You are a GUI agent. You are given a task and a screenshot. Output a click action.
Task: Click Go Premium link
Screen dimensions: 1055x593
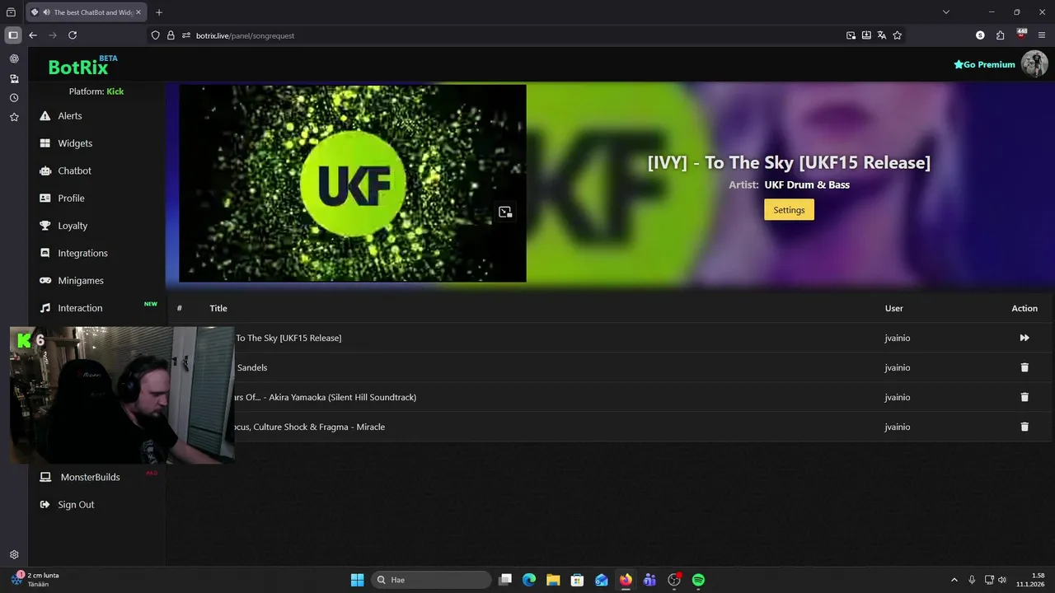click(984, 64)
